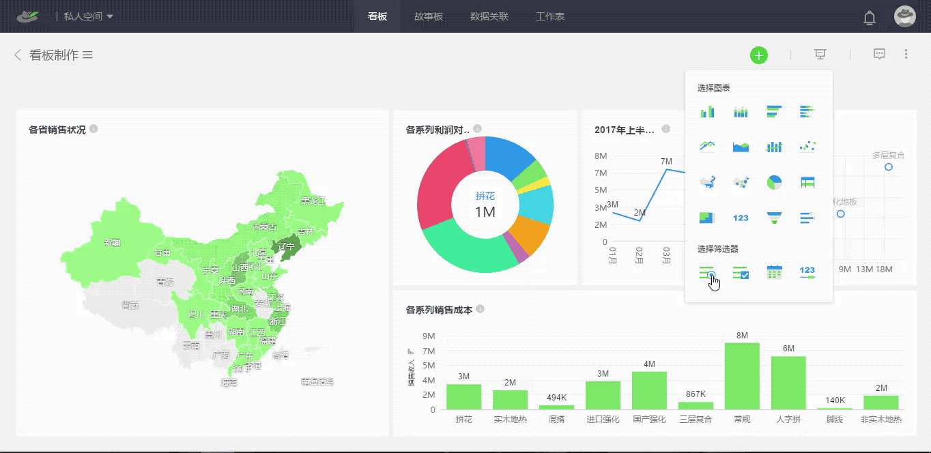Click the 选择筛选器 heading
Image resolution: width=931 pixels, height=453 pixels.
718,249
